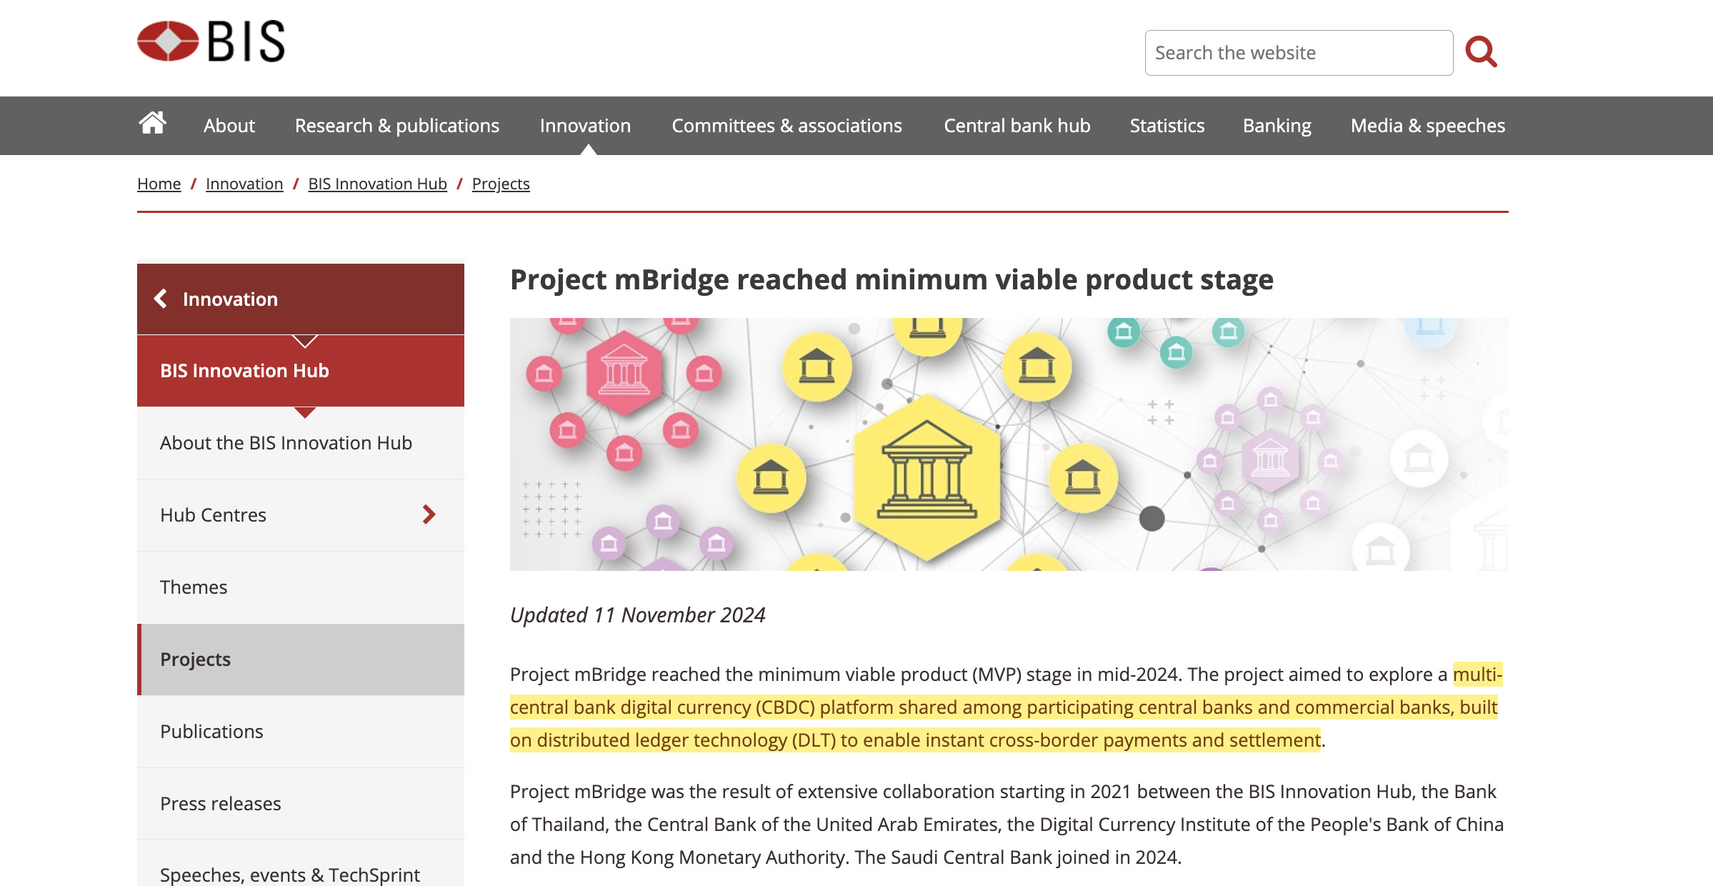Select BIS Innovation Hub sidebar heading
1713x886 pixels.
tap(244, 371)
